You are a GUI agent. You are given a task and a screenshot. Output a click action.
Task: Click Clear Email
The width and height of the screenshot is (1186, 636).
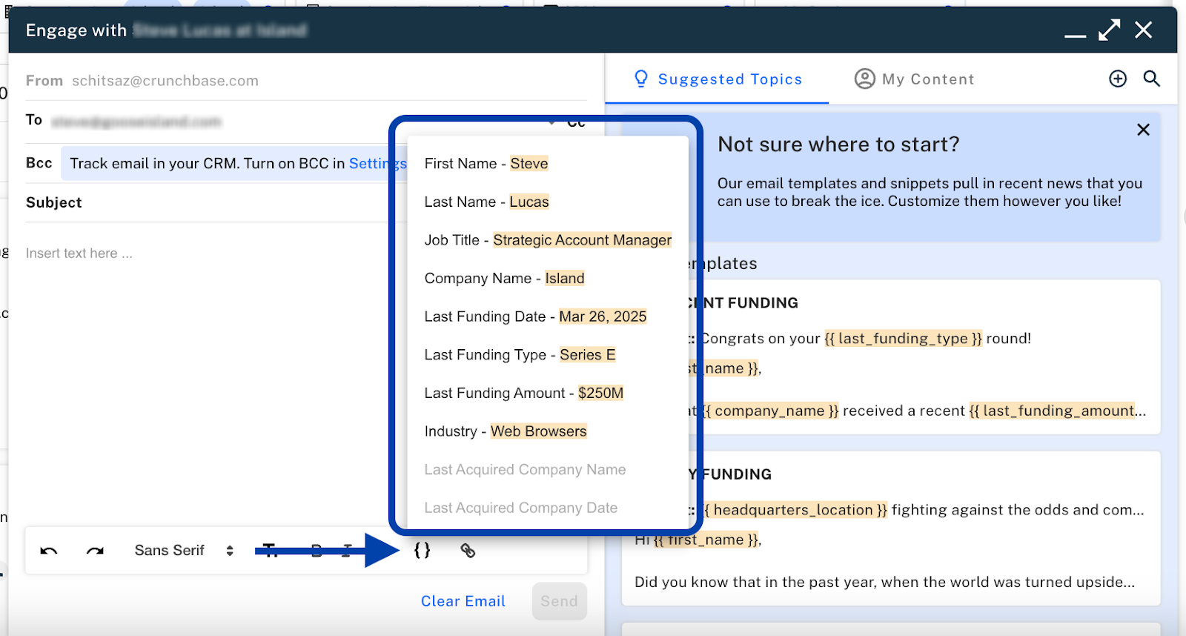463,601
